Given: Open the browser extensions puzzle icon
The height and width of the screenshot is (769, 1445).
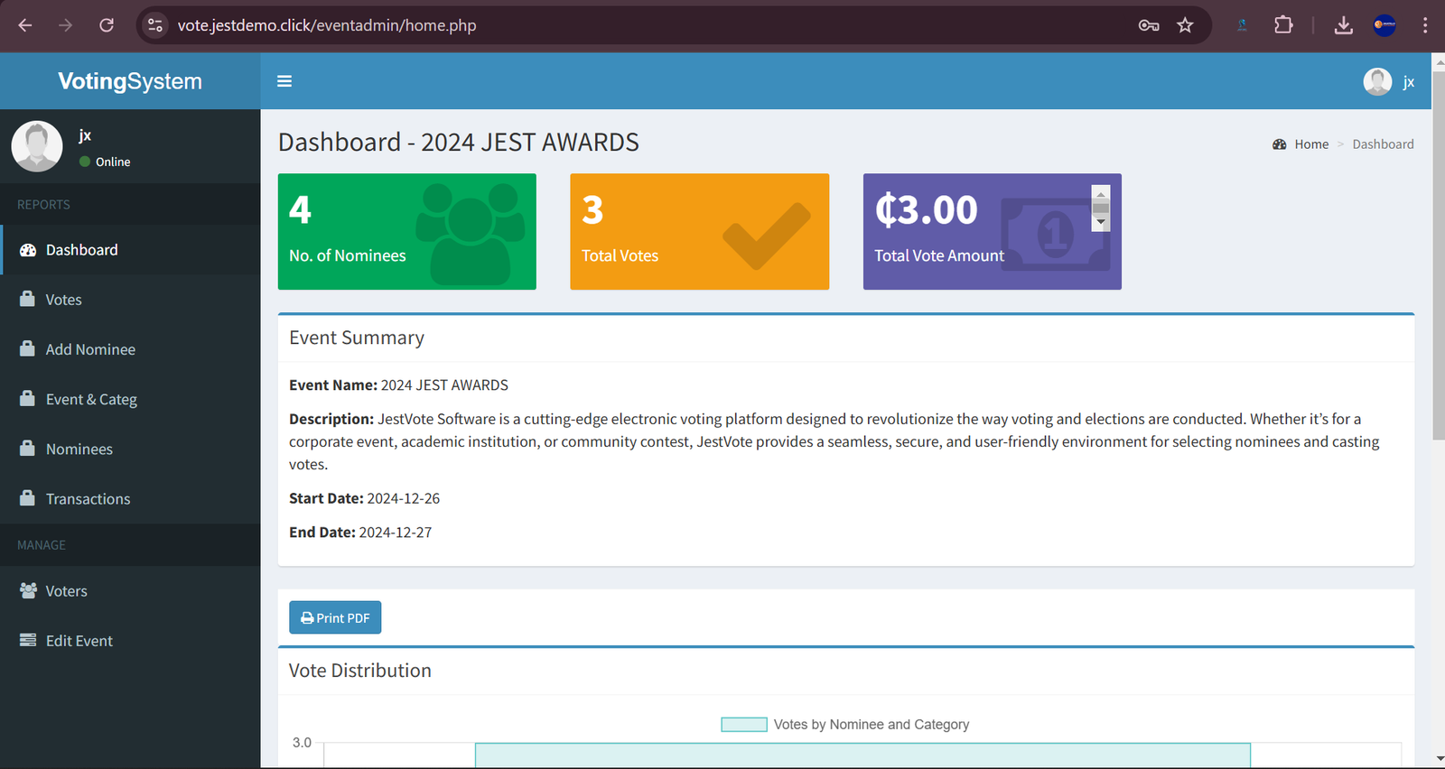Looking at the screenshot, I should [x=1283, y=25].
